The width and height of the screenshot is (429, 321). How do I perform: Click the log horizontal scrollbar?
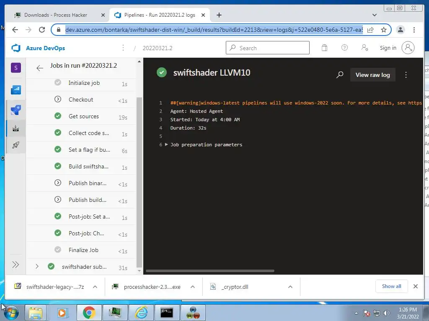click(210, 271)
